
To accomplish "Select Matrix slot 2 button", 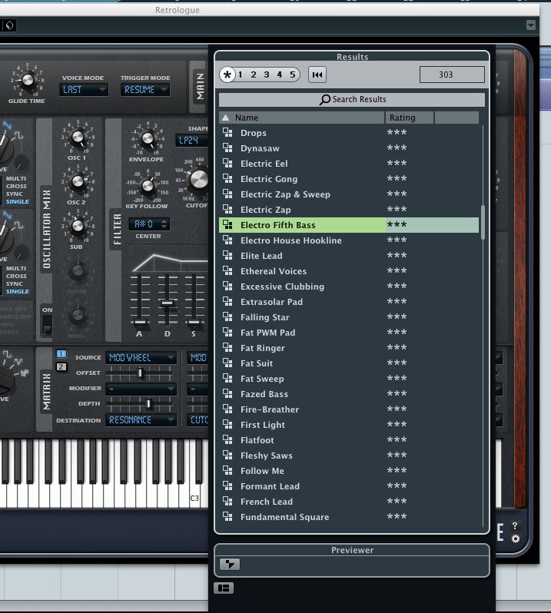I will coord(61,366).
